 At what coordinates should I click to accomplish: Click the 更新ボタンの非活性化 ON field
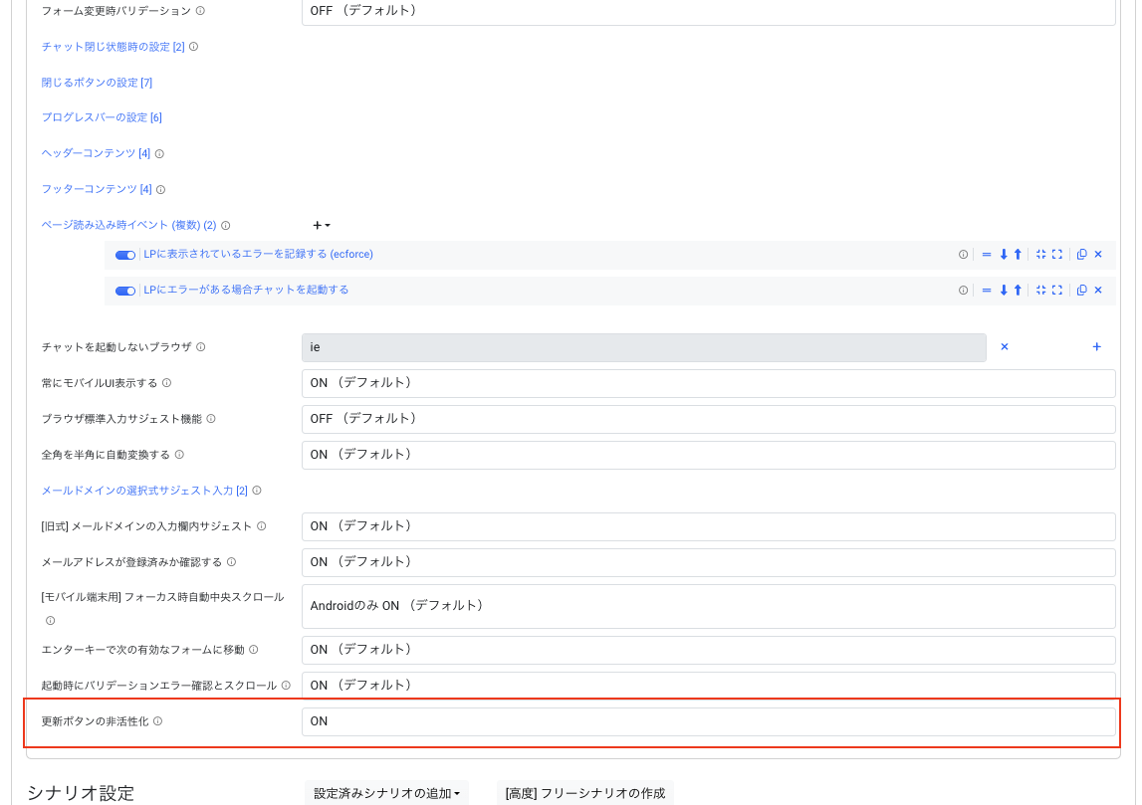[x=708, y=720]
